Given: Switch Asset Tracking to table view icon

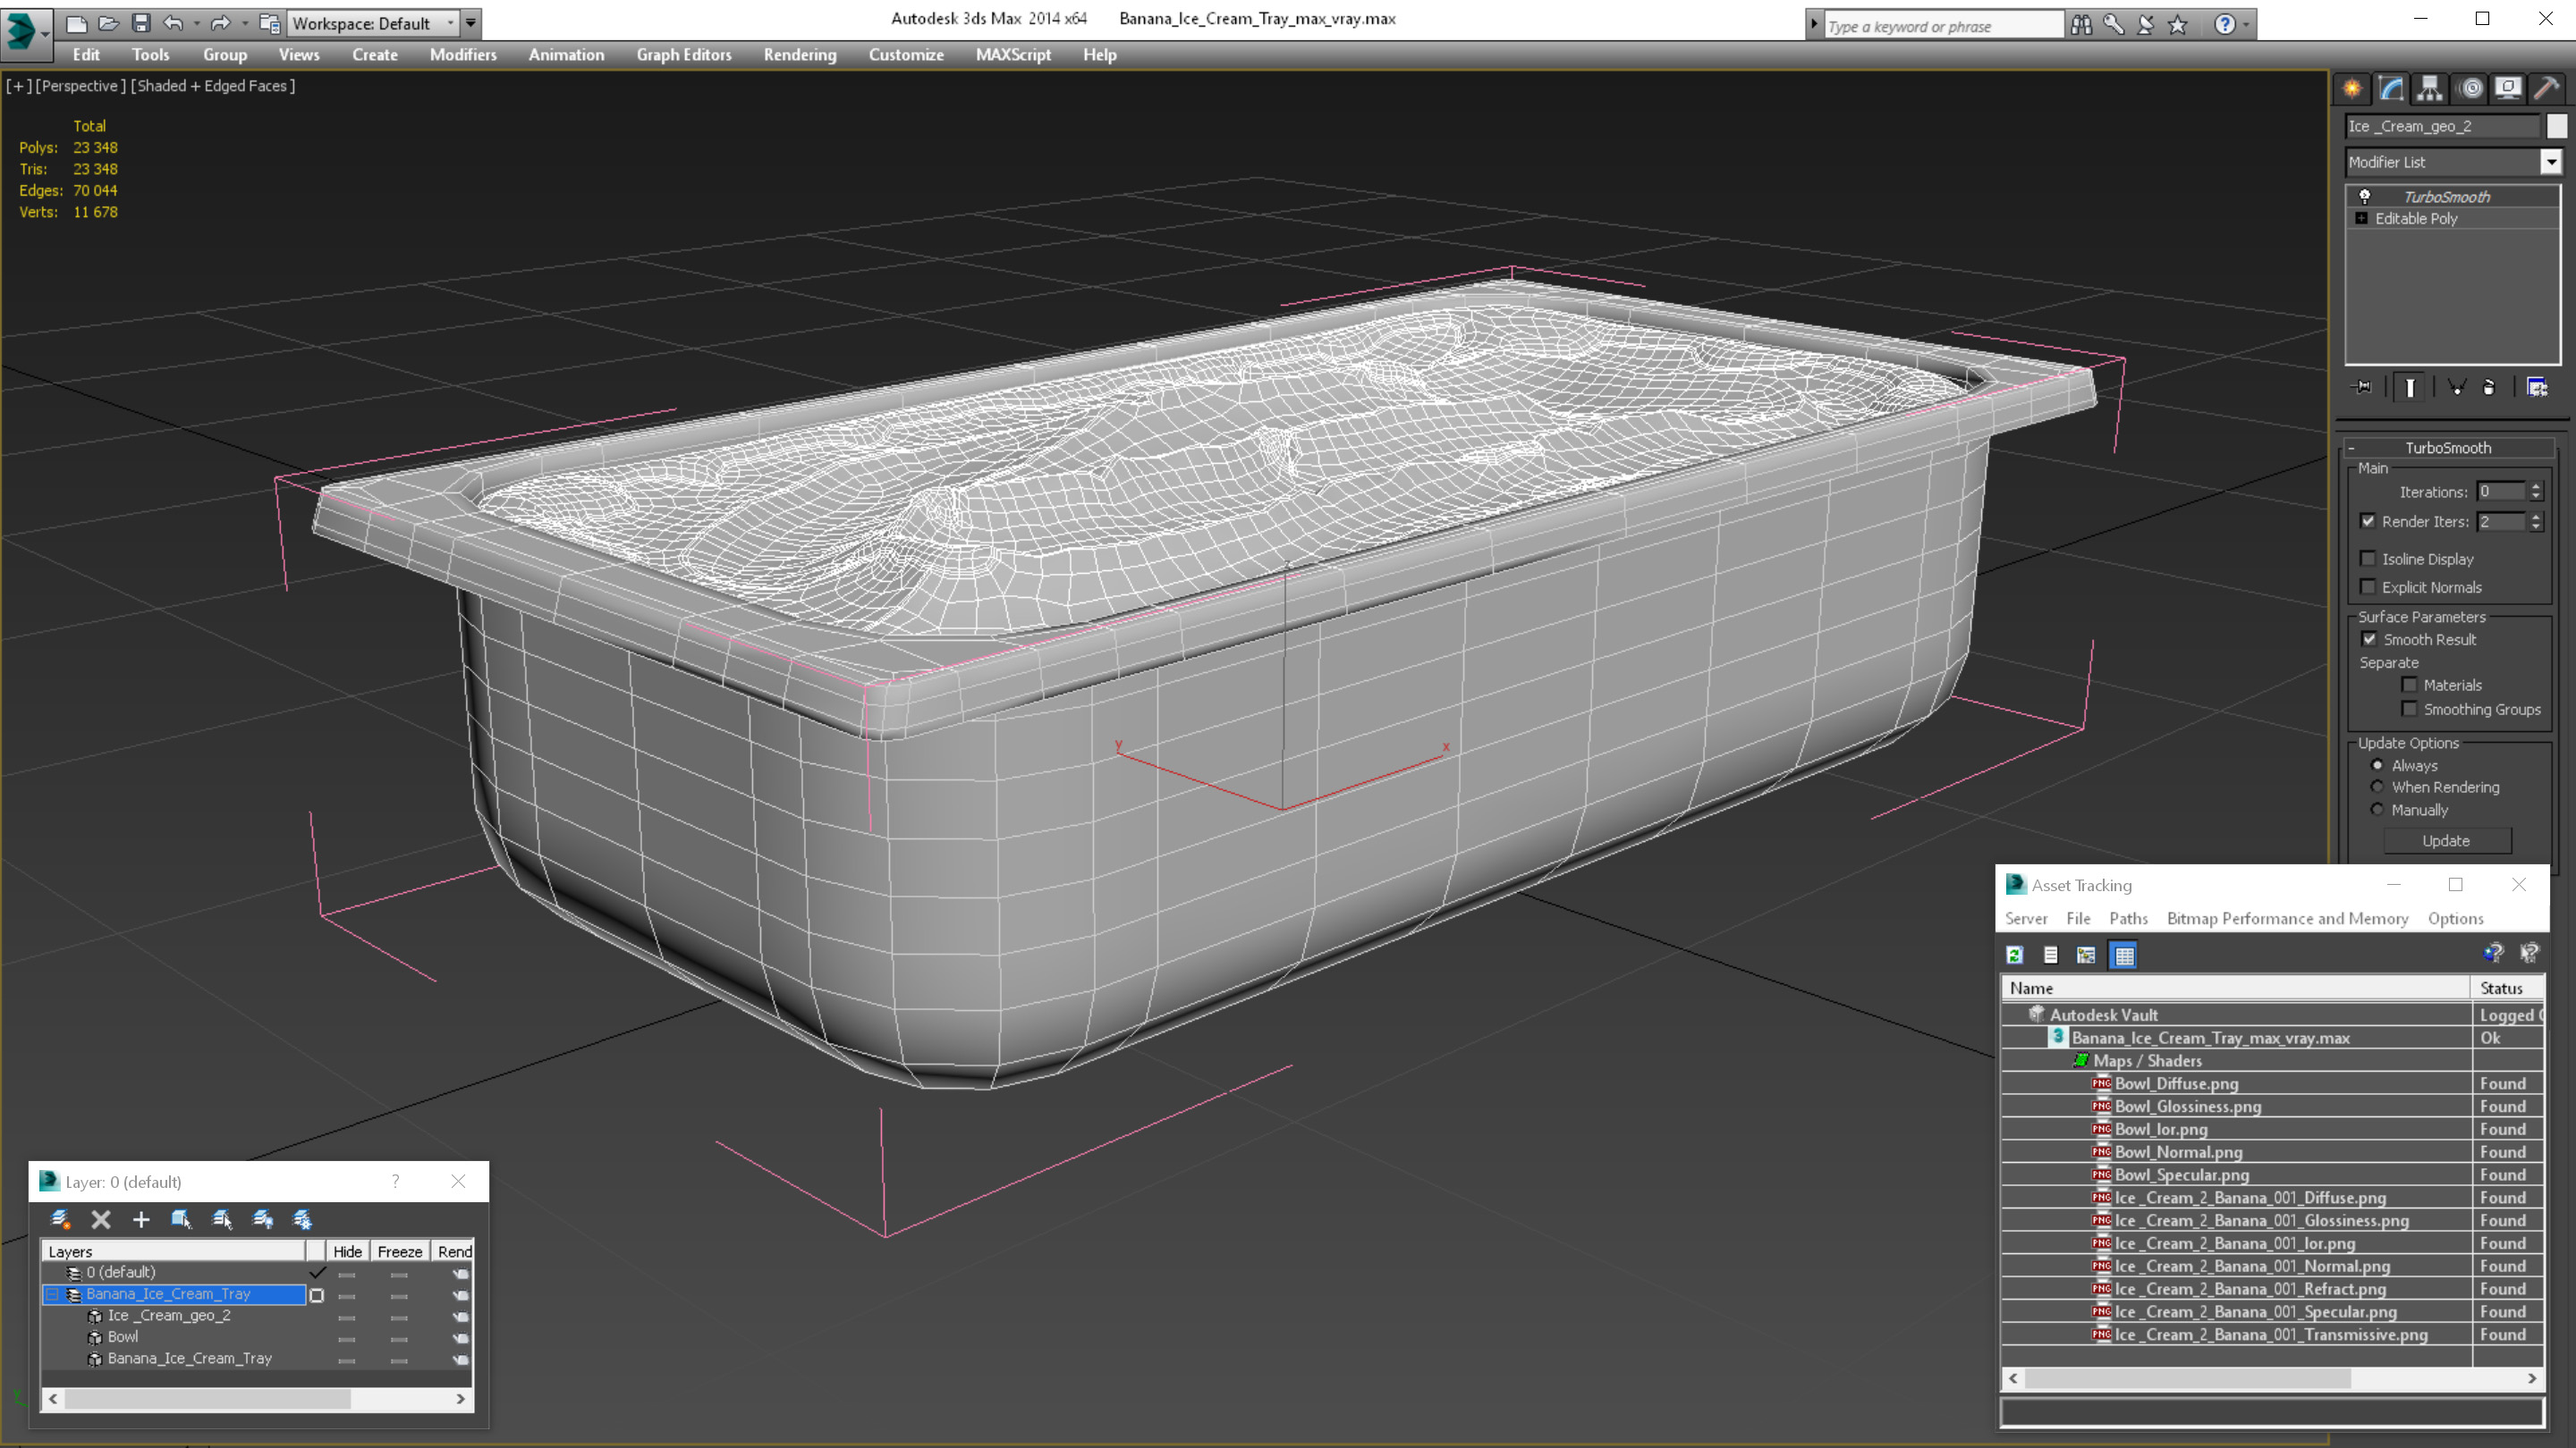Looking at the screenshot, I should tap(2124, 956).
